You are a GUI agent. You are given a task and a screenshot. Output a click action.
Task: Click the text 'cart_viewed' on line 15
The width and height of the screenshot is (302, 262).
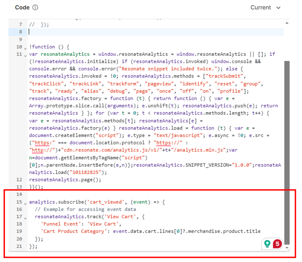pos(106,202)
